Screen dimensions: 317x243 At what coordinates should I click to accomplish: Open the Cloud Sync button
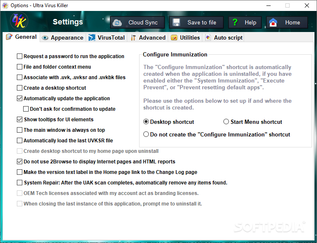click(x=137, y=22)
